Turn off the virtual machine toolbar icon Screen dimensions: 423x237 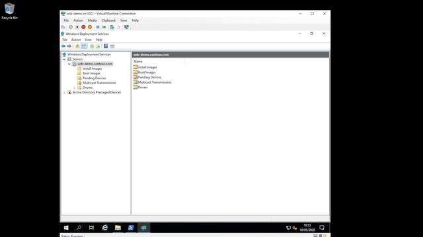click(x=77, y=27)
